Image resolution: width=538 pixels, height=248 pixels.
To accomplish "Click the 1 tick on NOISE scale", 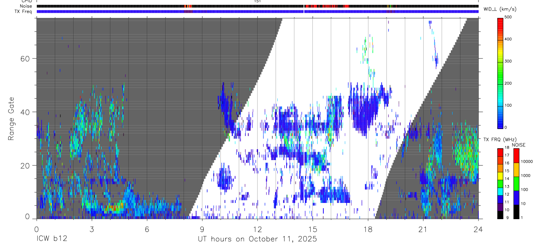I will pyautogui.click(x=521, y=218).
